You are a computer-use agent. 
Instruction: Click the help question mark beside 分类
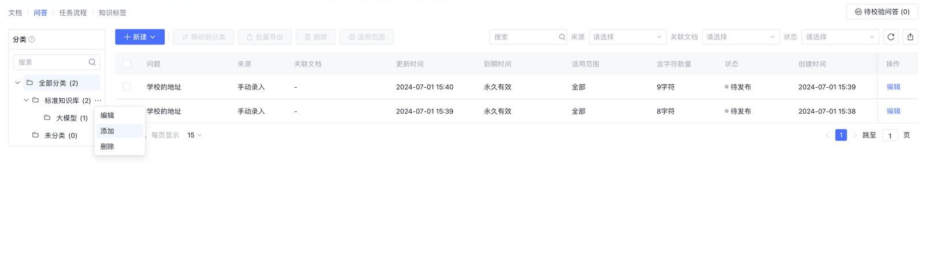[x=32, y=39]
